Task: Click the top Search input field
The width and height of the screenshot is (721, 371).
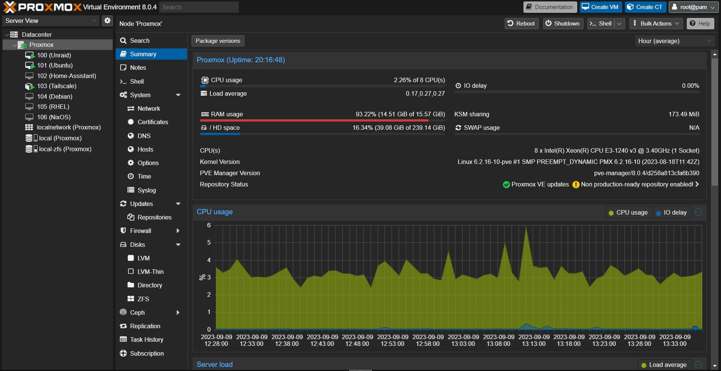Action: pos(199,7)
